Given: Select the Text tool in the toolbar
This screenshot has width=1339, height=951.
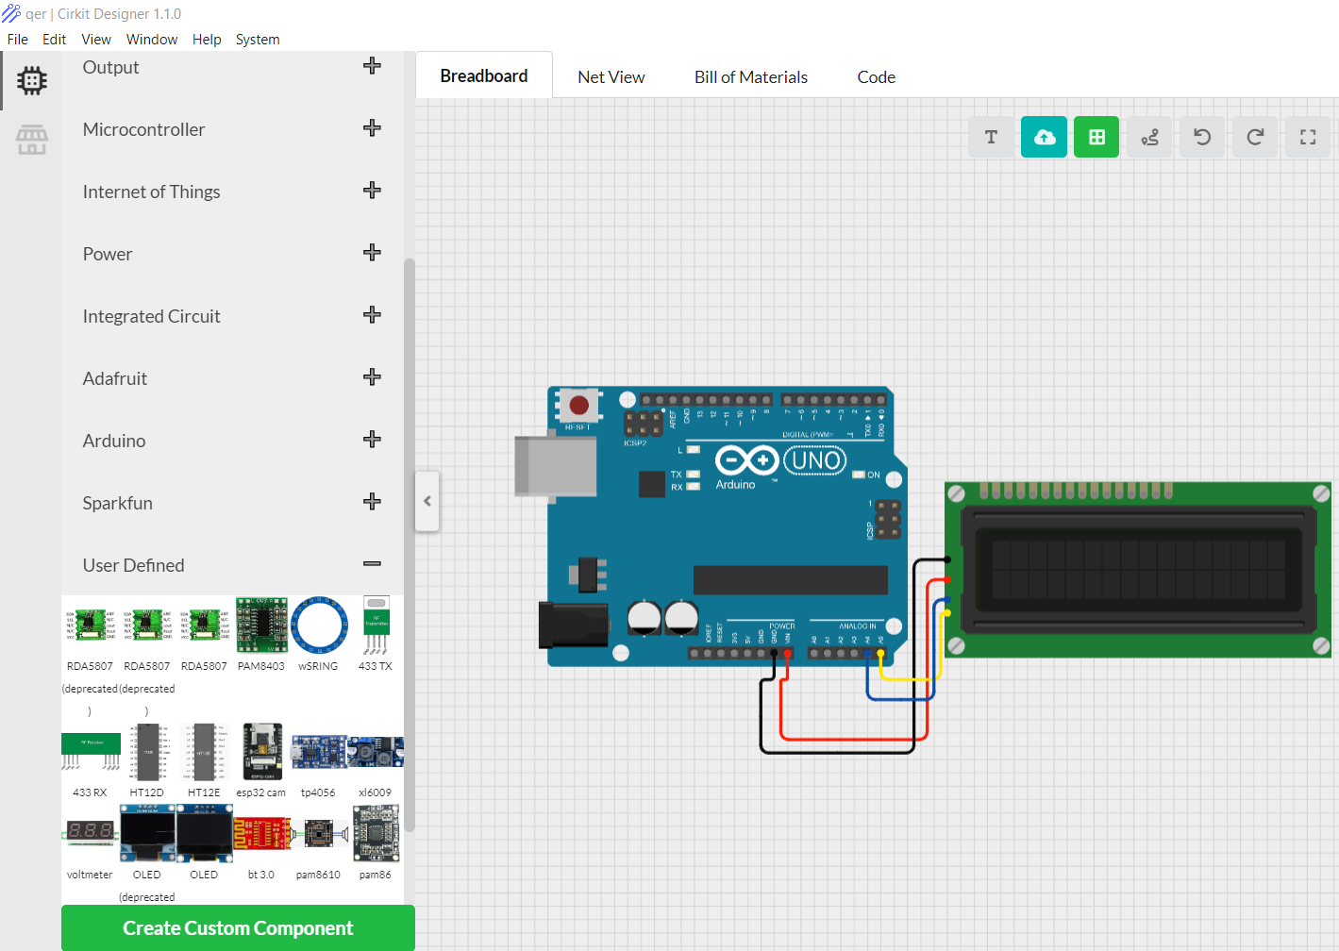Looking at the screenshot, I should coord(990,137).
